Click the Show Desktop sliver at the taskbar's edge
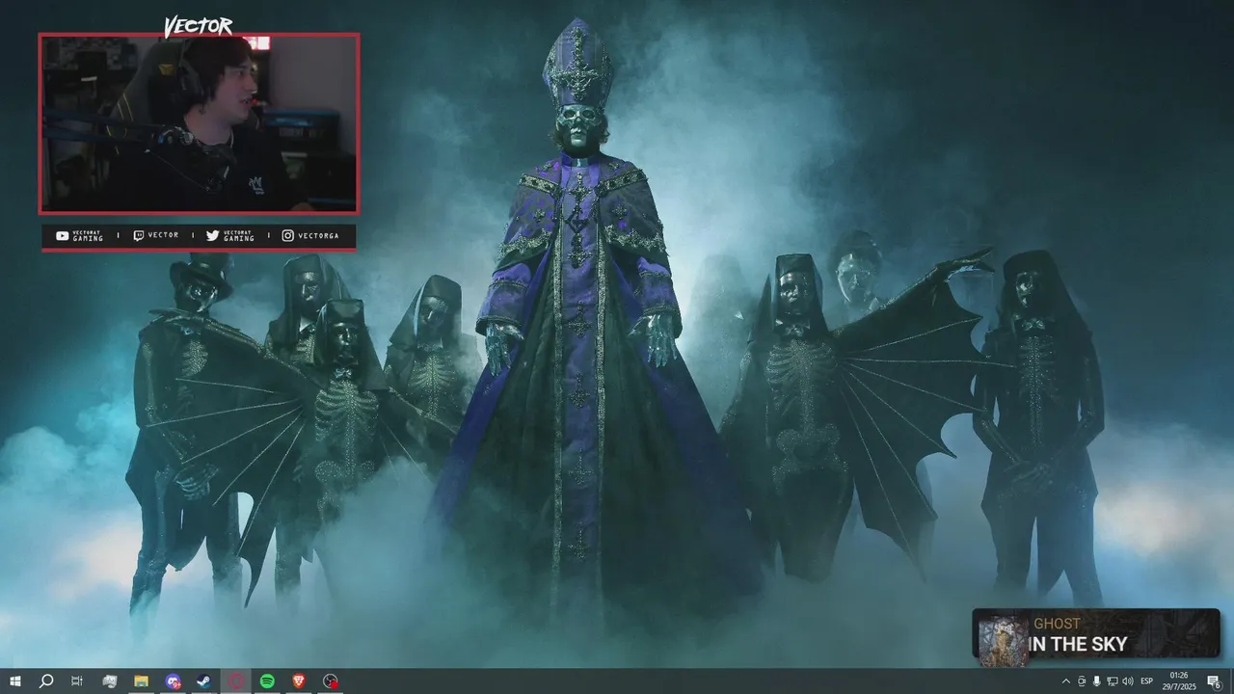 [x=1231, y=681]
